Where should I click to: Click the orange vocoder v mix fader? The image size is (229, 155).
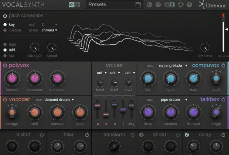tap(106, 115)
